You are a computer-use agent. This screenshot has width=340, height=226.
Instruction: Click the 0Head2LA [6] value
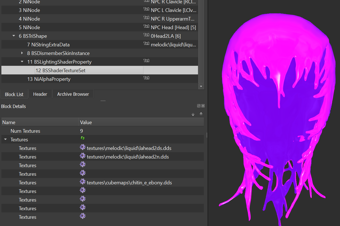pyautogui.click(x=166, y=36)
